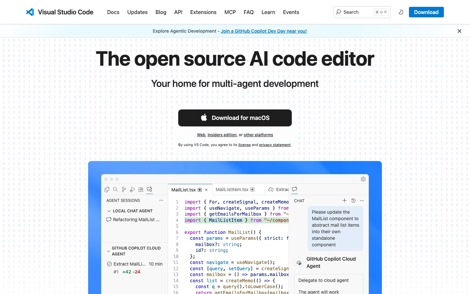Toggle dark theme with moon icon
The height and width of the screenshot is (294, 470).
point(401,12)
